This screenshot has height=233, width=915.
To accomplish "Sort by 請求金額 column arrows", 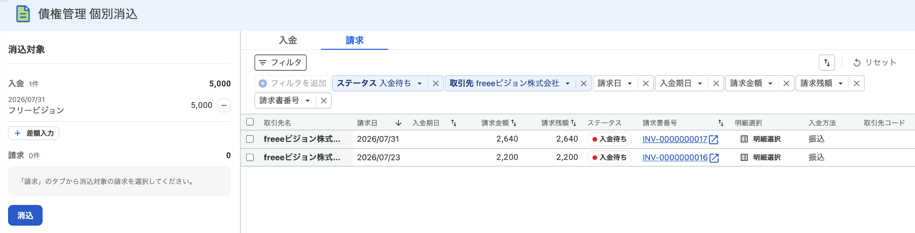I will coord(513,123).
